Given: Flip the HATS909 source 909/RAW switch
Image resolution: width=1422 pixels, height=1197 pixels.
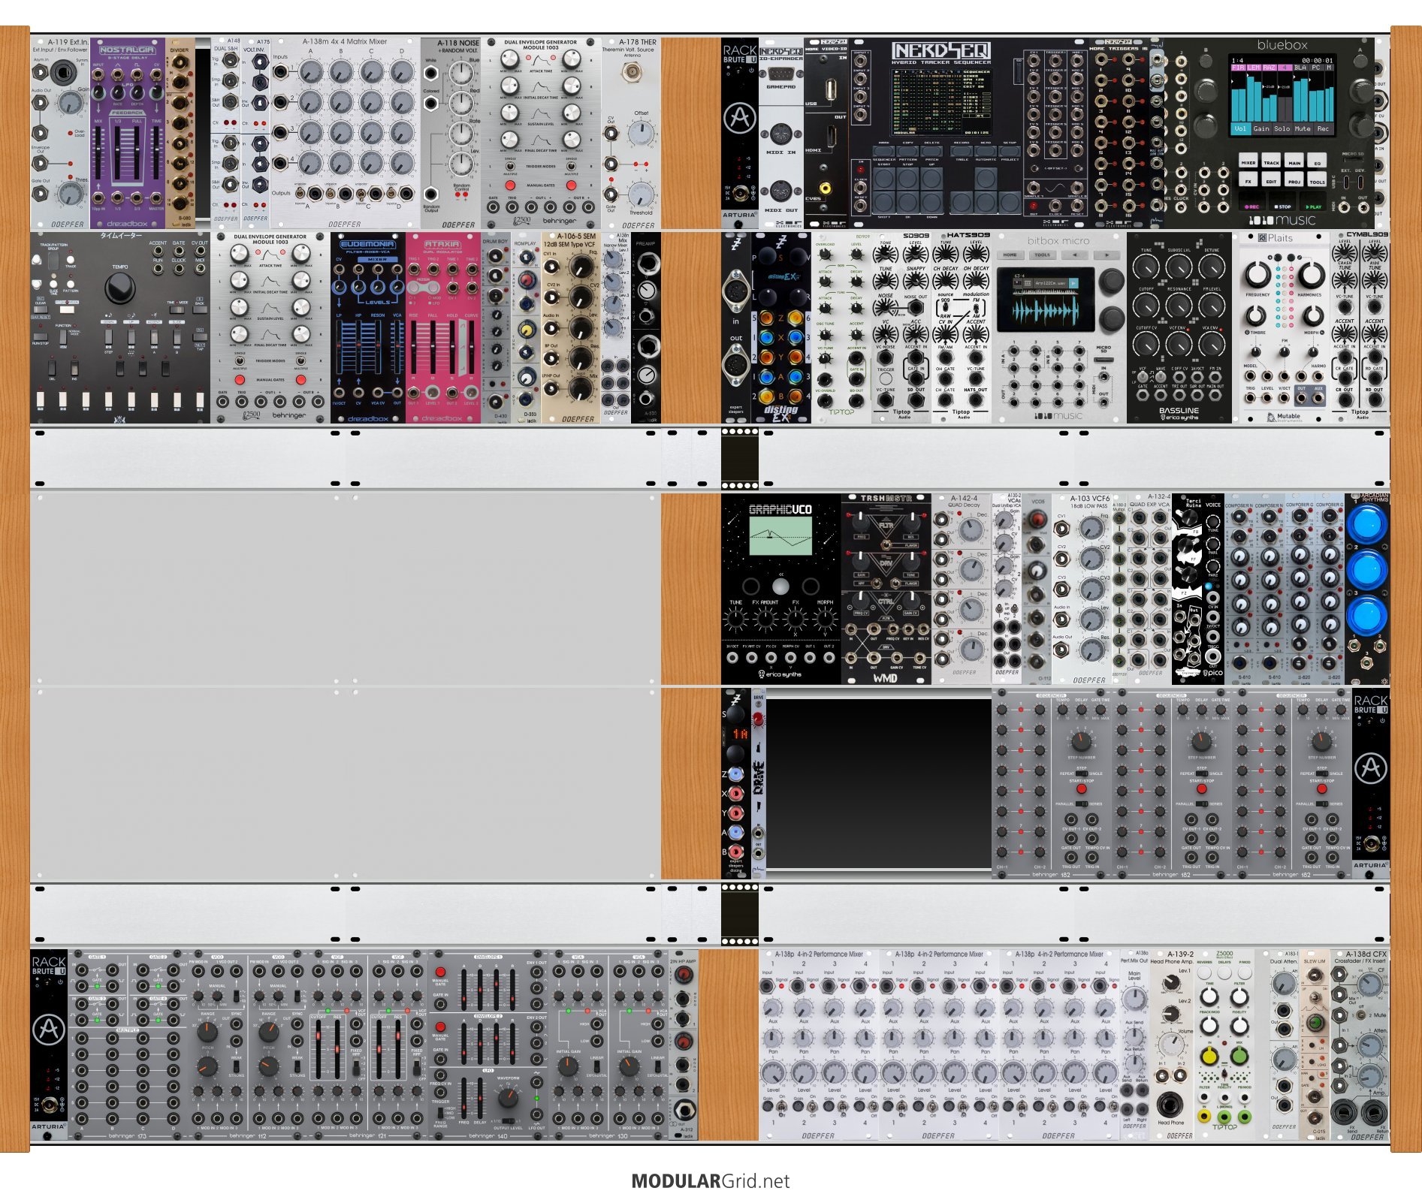Looking at the screenshot, I should coord(946,307).
